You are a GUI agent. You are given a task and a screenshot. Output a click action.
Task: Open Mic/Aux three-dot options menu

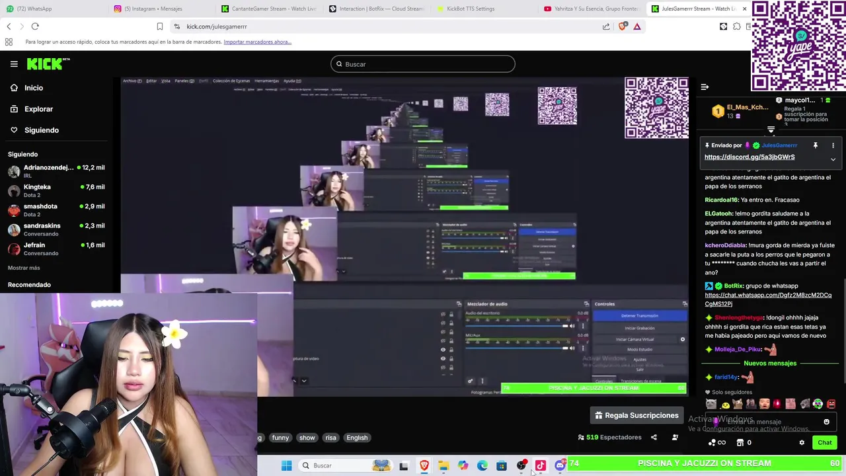(x=582, y=348)
